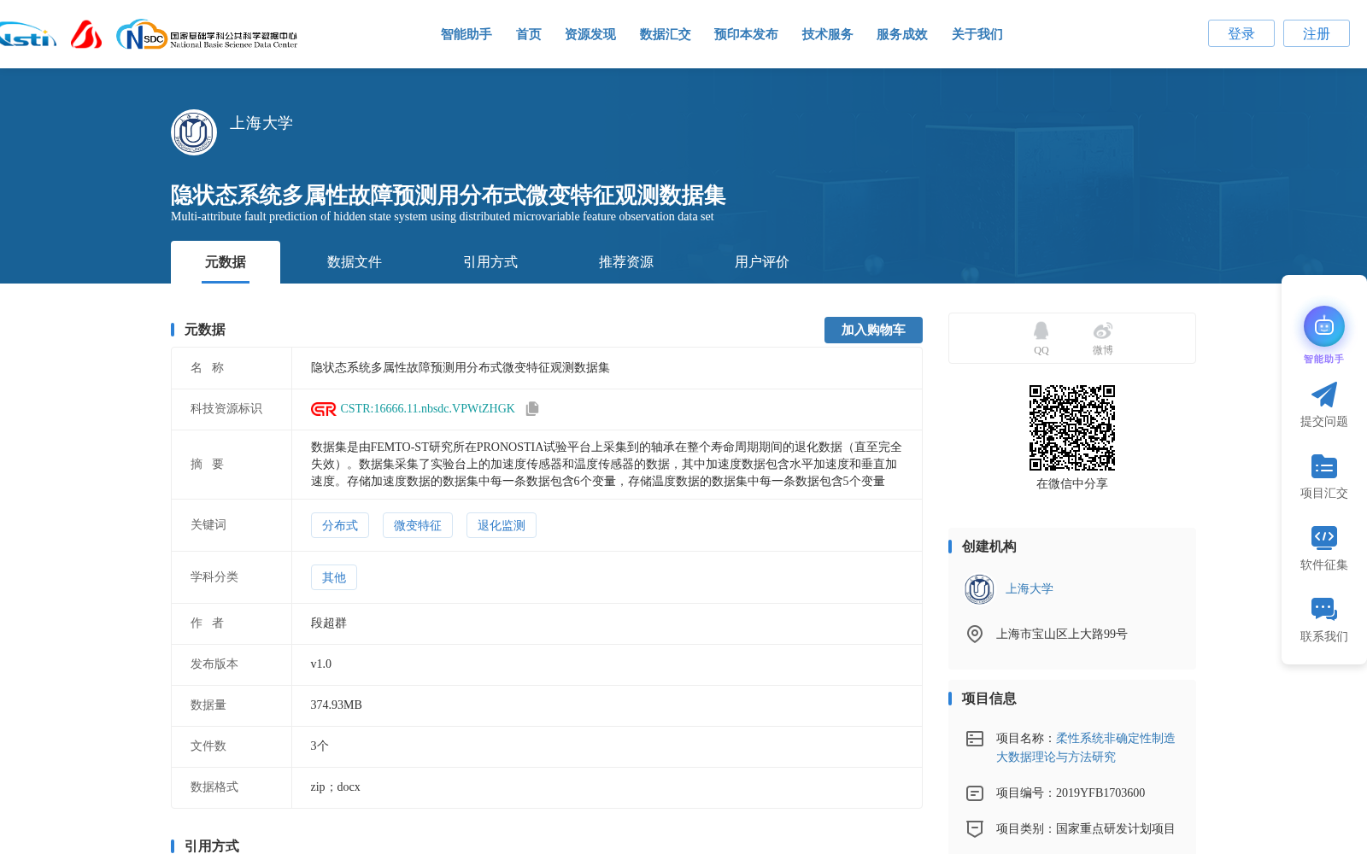This screenshot has width=1367, height=854.
Task: Click the CSTR logo icon beside the identifier
Action: (323, 409)
